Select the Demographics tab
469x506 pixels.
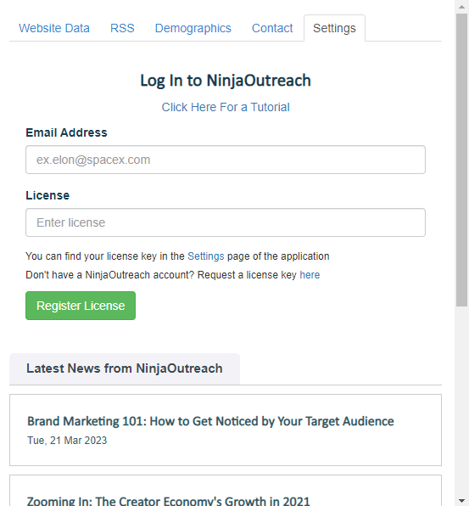[x=193, y=28]
